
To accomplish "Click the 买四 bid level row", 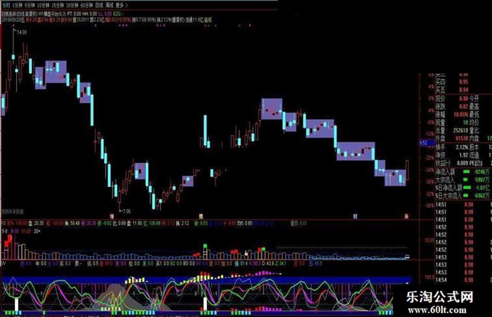I will tap(452, 82).
